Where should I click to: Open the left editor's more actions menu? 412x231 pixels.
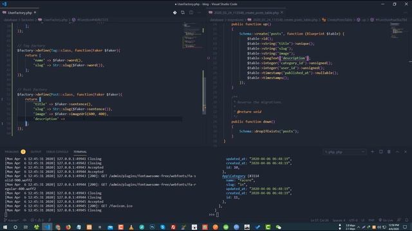point(199,13)
